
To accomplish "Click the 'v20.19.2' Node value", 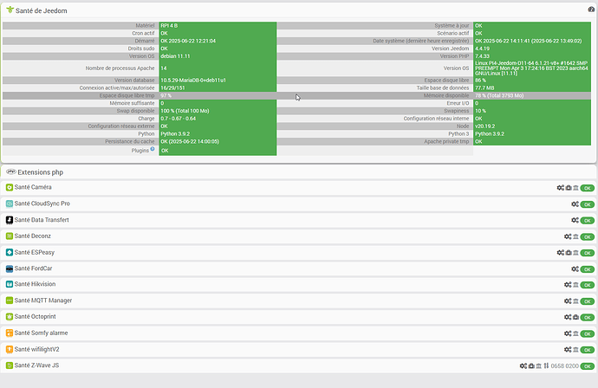I will 484,126.
